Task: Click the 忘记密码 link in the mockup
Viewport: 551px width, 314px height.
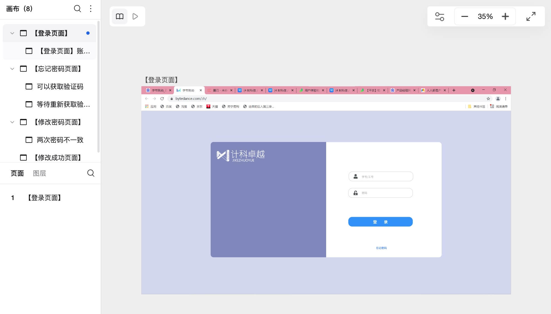Action: 381,248
